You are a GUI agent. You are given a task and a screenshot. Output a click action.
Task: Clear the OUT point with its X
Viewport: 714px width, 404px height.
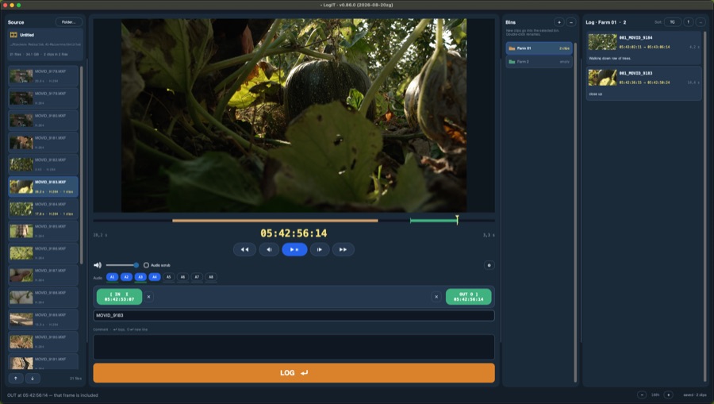(436, 297)
